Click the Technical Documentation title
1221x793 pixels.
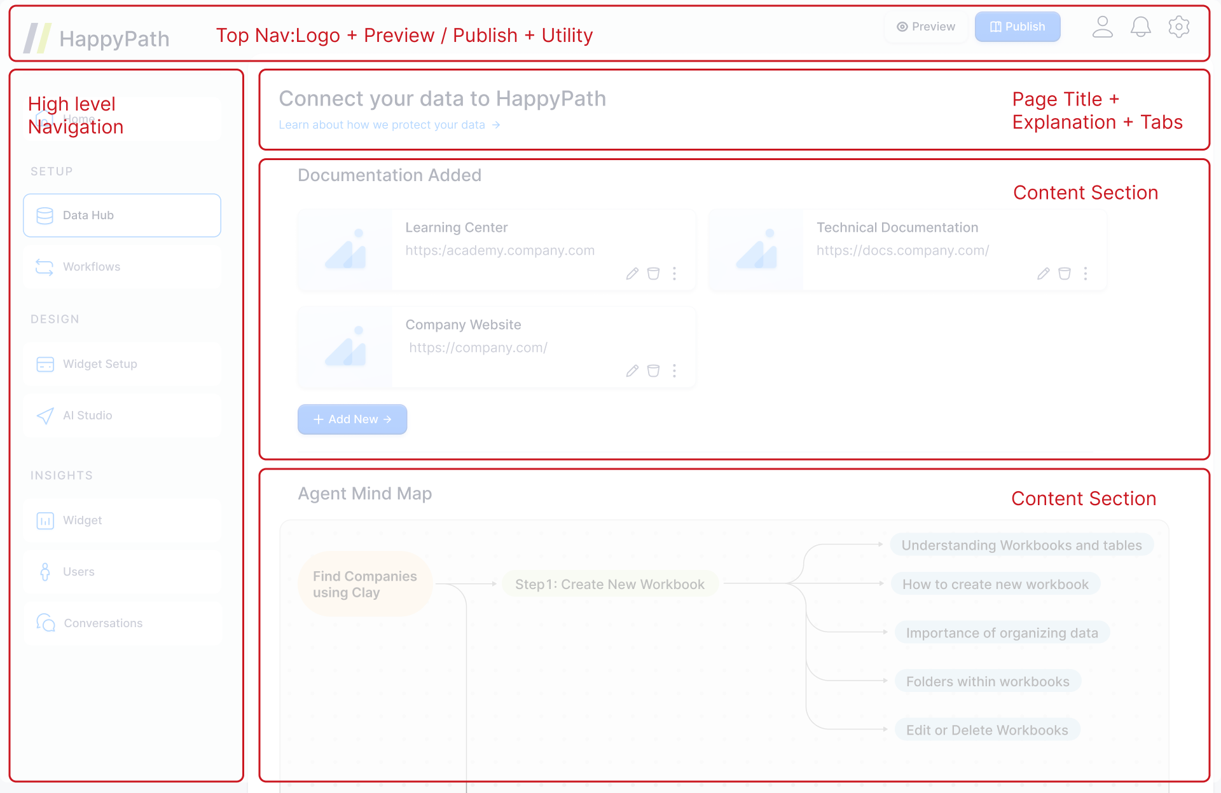(x=897, y=227)
